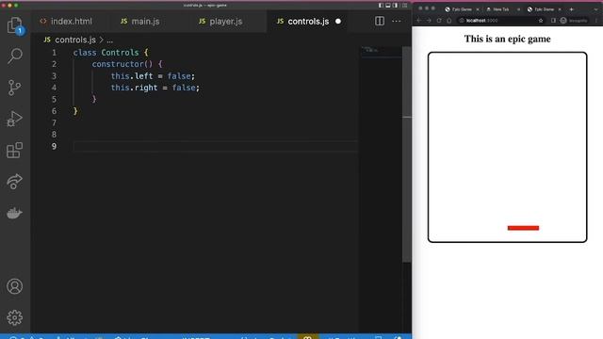
Task: Split the editor to the right
Action: [x=380, y=21]
